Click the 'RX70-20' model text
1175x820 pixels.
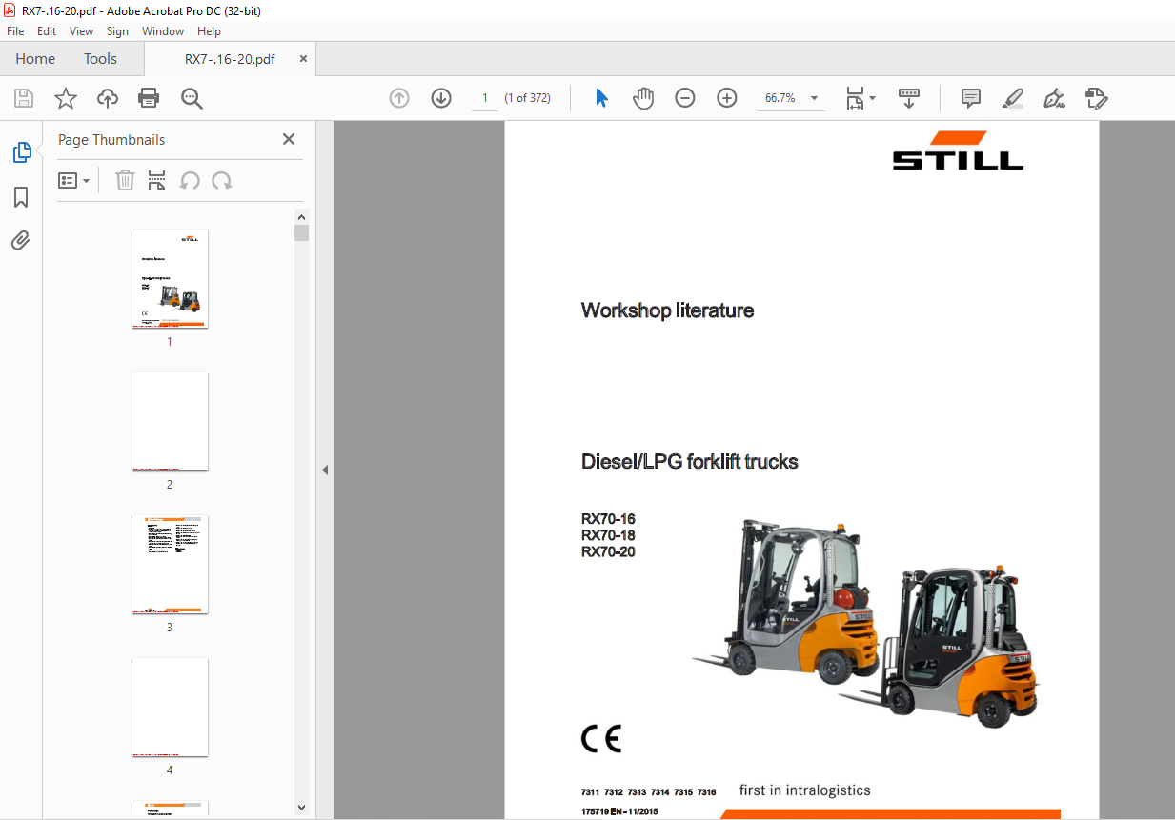point(608,551)
